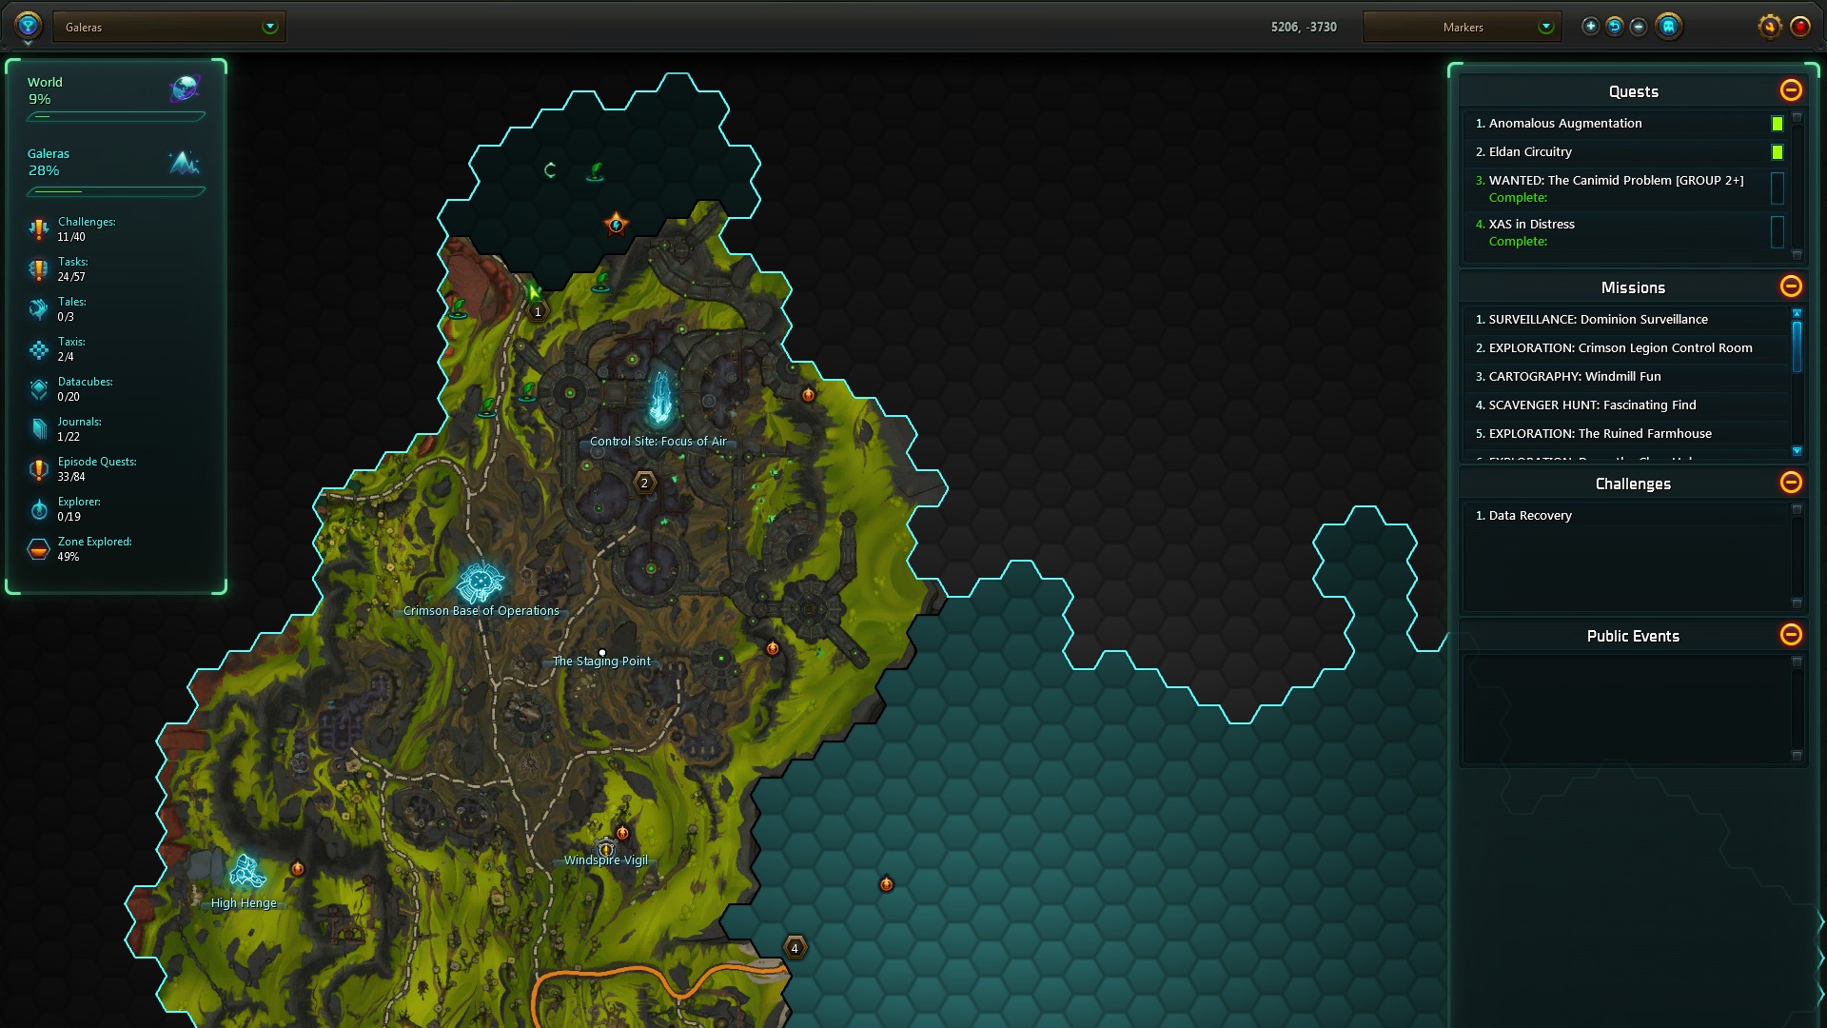Click Missions list scroll down arrow

pyautogui.click(x=1797, y=451)
